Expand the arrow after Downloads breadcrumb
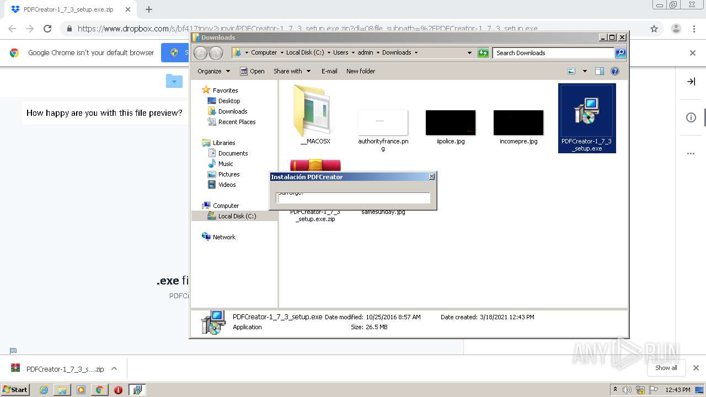 (x=416, y=53)
